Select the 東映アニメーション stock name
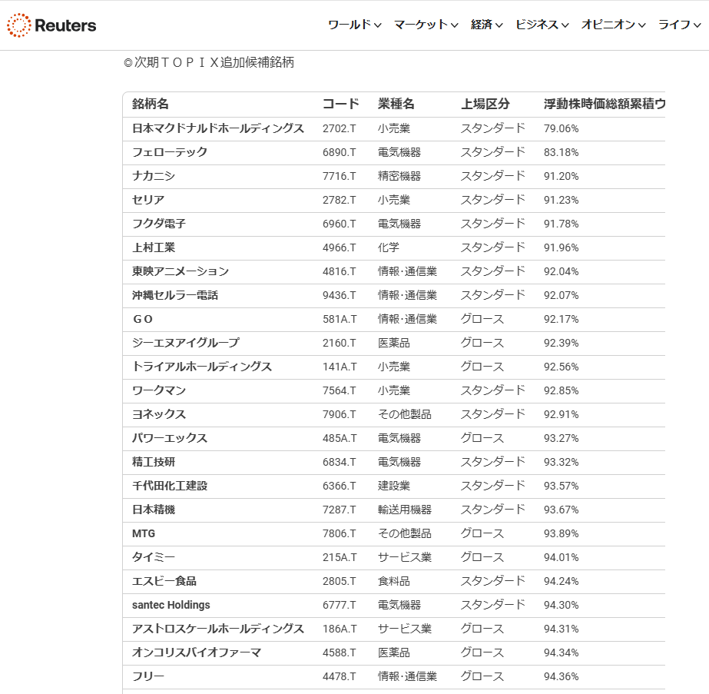This screenshot has height=694, width=709. [181, 271]
